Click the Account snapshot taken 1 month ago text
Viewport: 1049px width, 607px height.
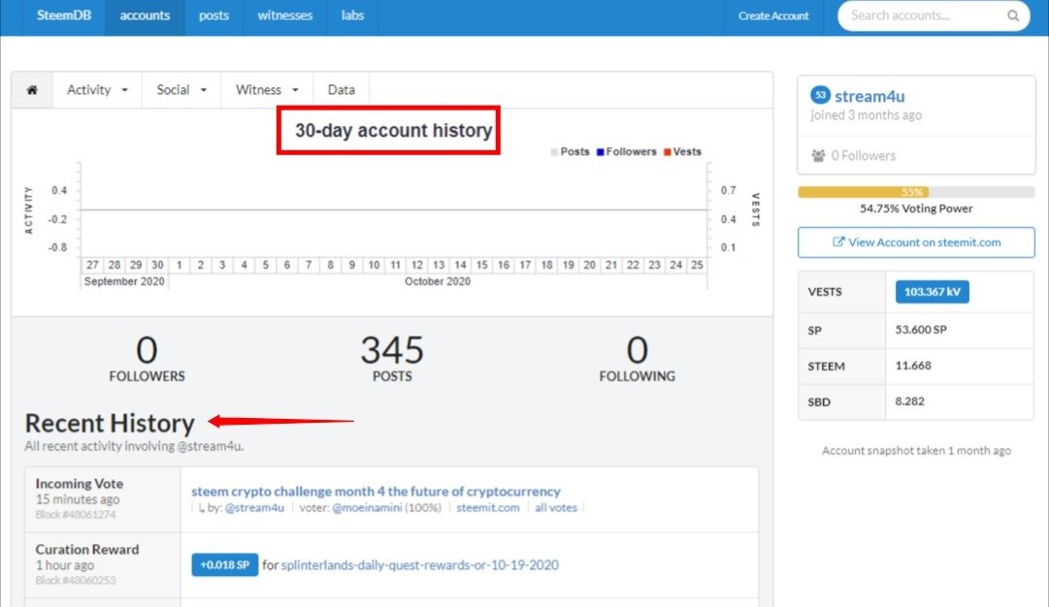pyautogui.click(x=916, y=451)
